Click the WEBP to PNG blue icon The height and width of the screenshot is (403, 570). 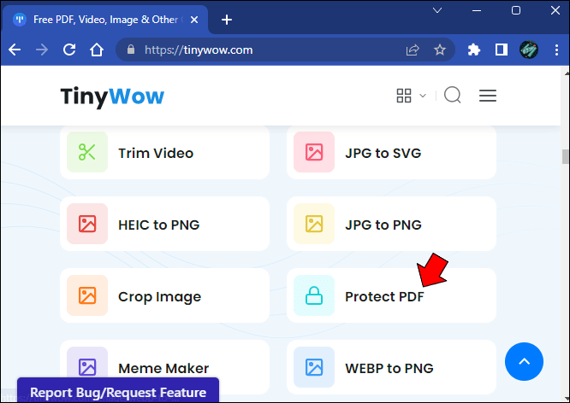(314, 367)
